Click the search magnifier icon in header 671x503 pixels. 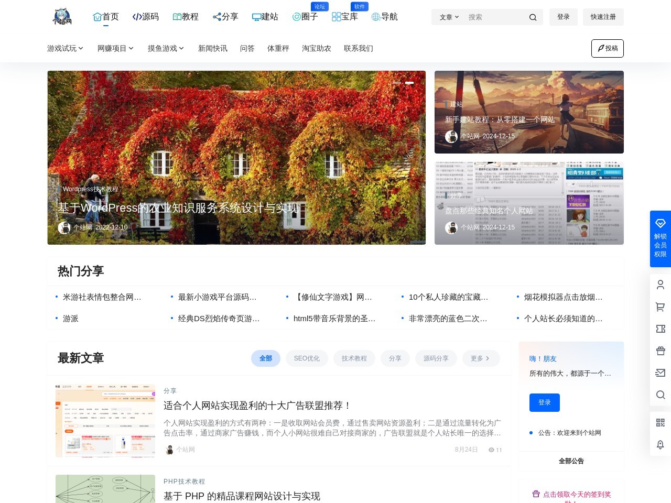533,17
